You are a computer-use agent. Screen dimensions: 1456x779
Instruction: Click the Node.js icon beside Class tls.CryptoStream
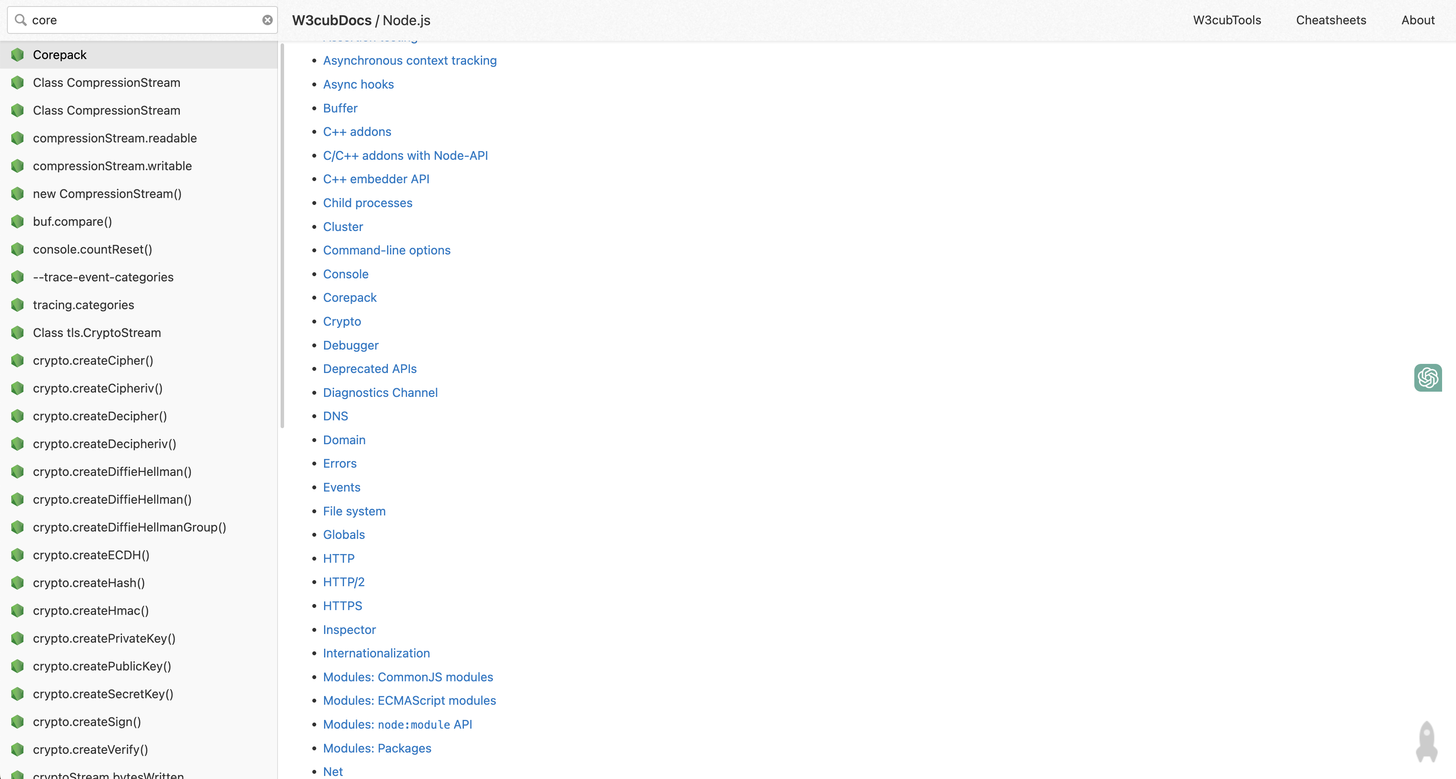click(x=17, y=333)
